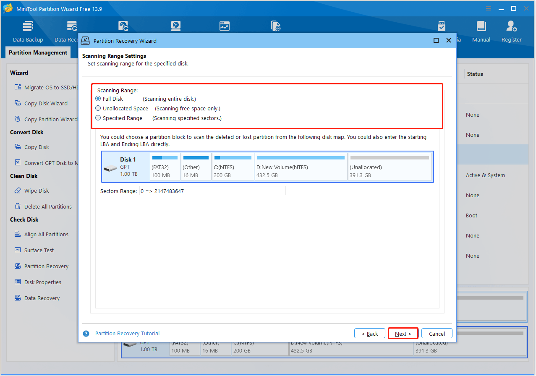Click Convert Disk section heading
536x376 pixels.
click(27, 132)
